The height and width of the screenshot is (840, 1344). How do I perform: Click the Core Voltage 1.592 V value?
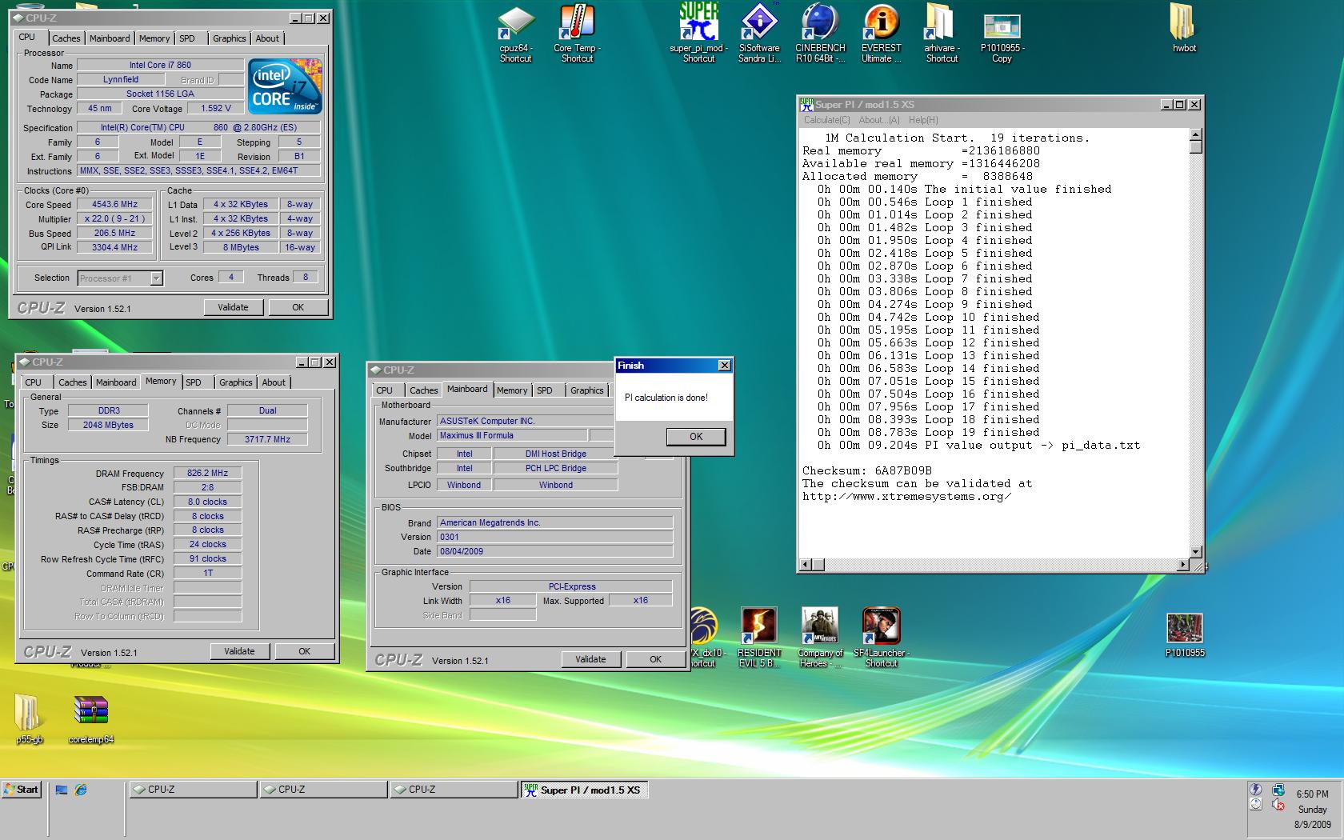pyautogui.click(x=216, y=109)
